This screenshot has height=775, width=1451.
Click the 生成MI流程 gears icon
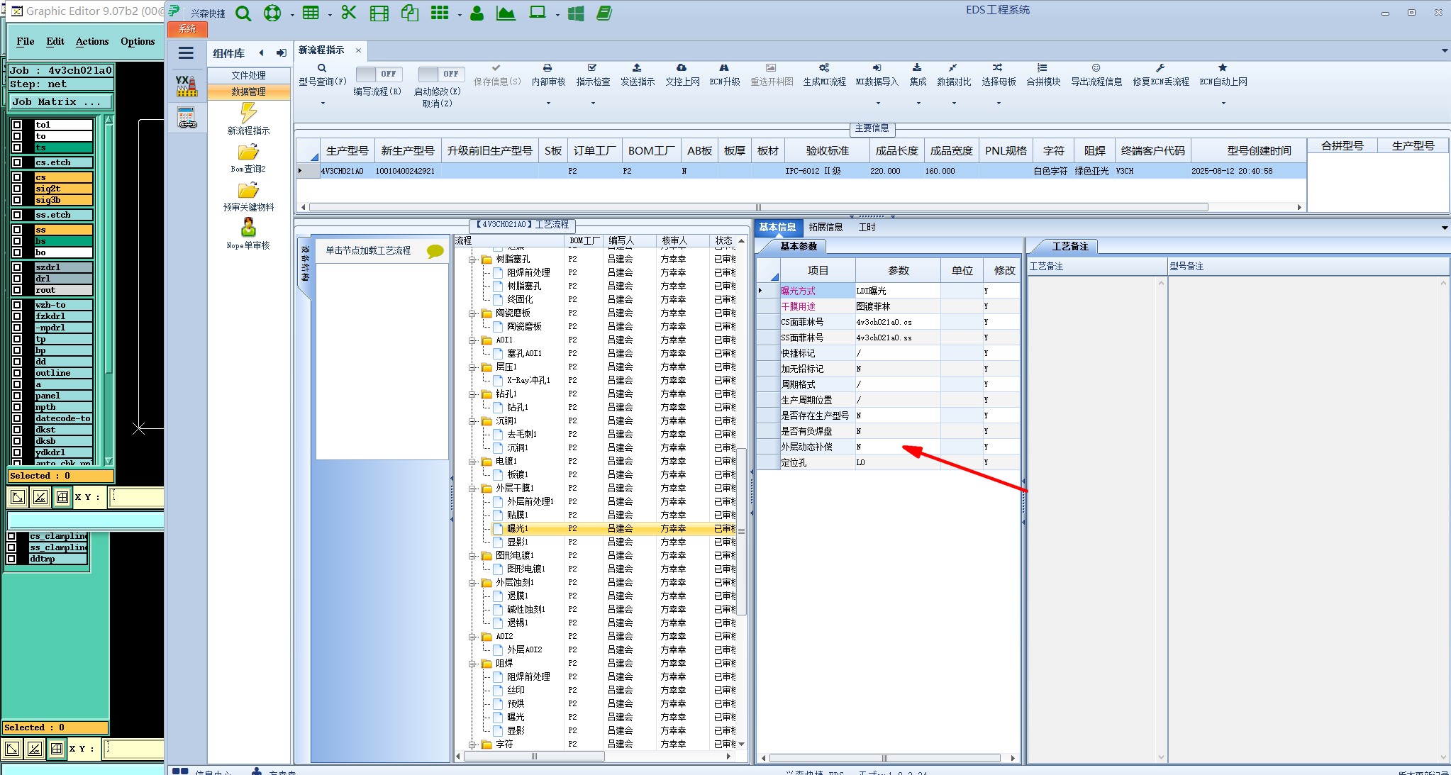click(823, 68)
